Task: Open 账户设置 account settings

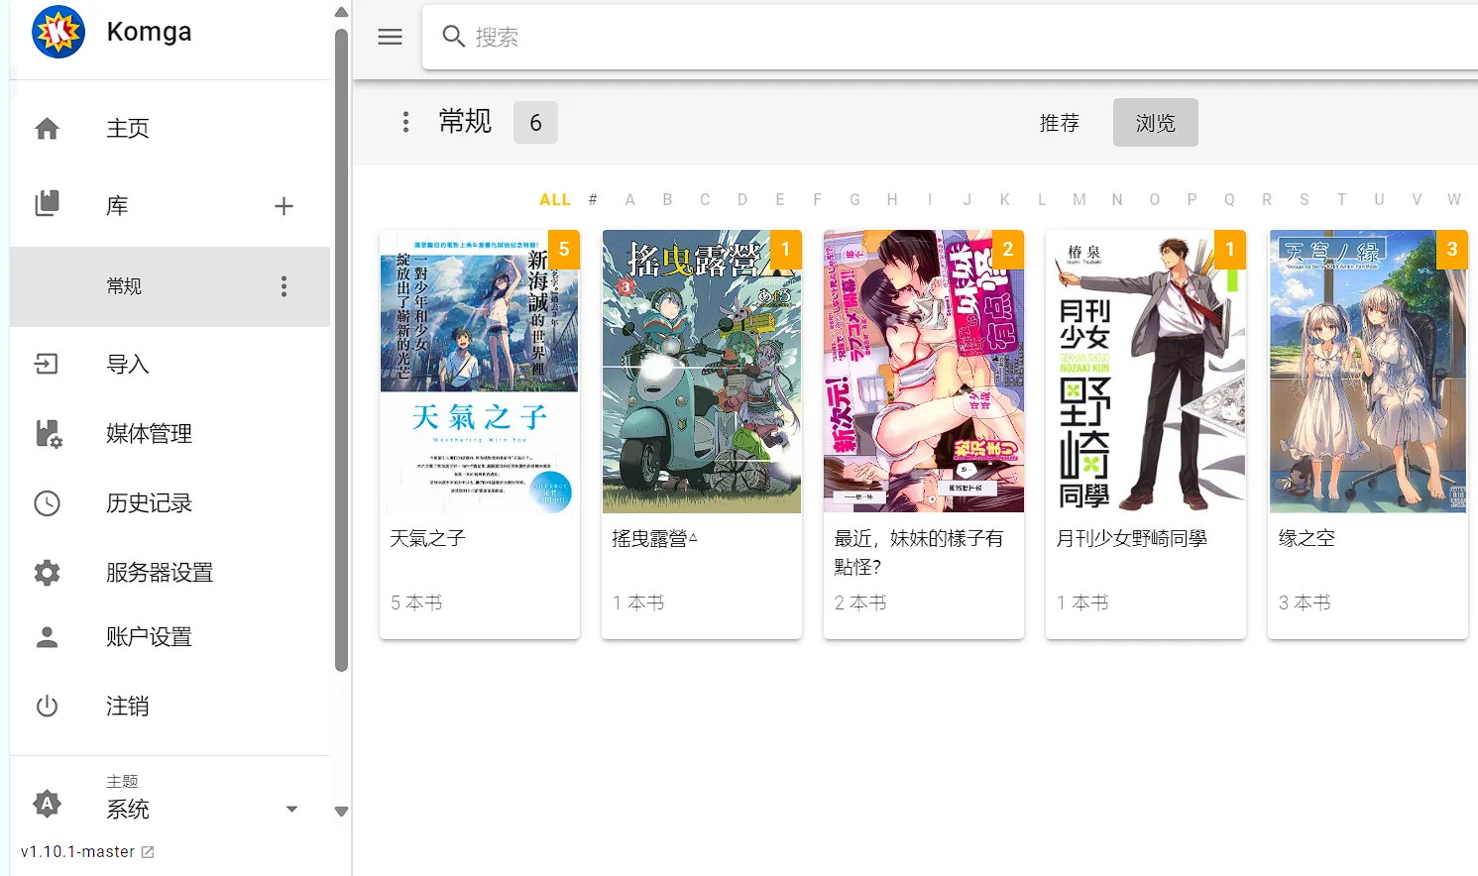Action: click(x=149, y=637)
